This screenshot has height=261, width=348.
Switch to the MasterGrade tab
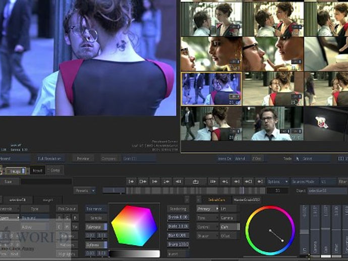click(x=246, y=200)
